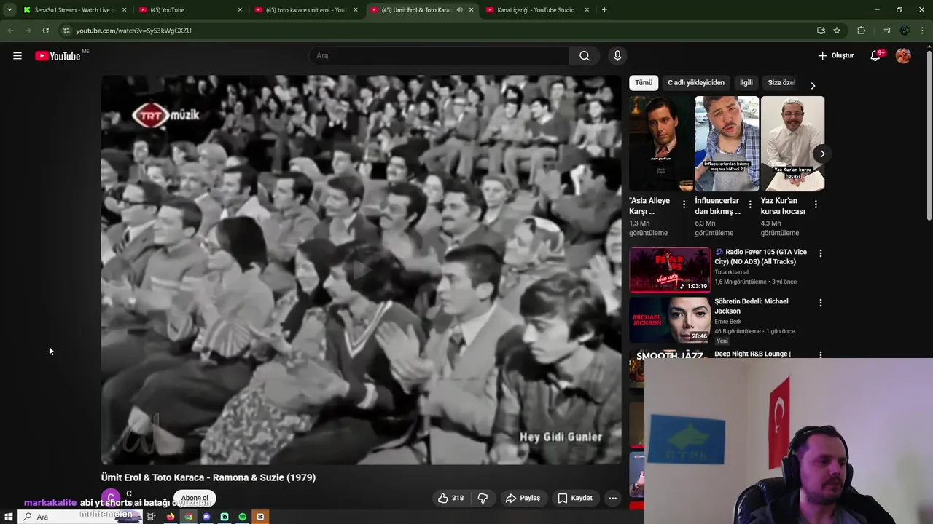Open the account avatar menu
The image size is (933, 524).
(903, 56)
